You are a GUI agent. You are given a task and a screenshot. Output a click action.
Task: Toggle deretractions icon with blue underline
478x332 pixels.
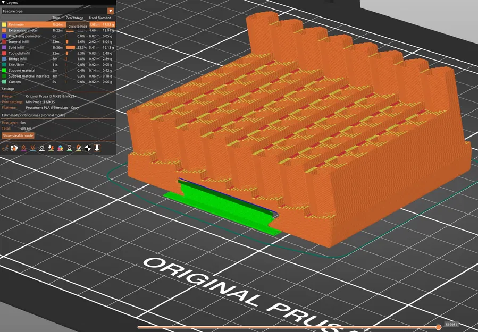[x=32, y=148]
